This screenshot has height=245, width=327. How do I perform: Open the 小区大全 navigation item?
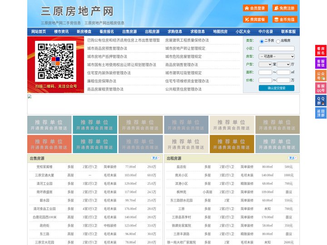click(x=243, y=32)
